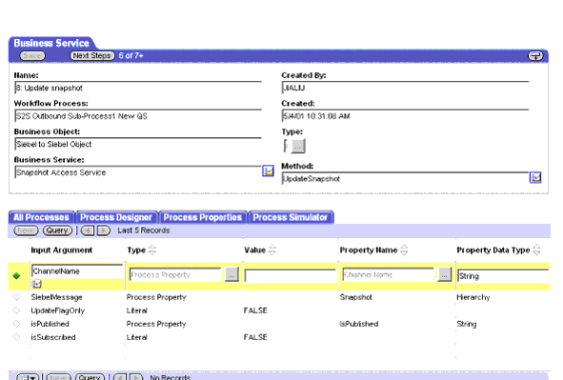Screen dimensions: 563x380
Task: Click the 'FALSE' value in isSubscribed row
Action: point(255,337)
